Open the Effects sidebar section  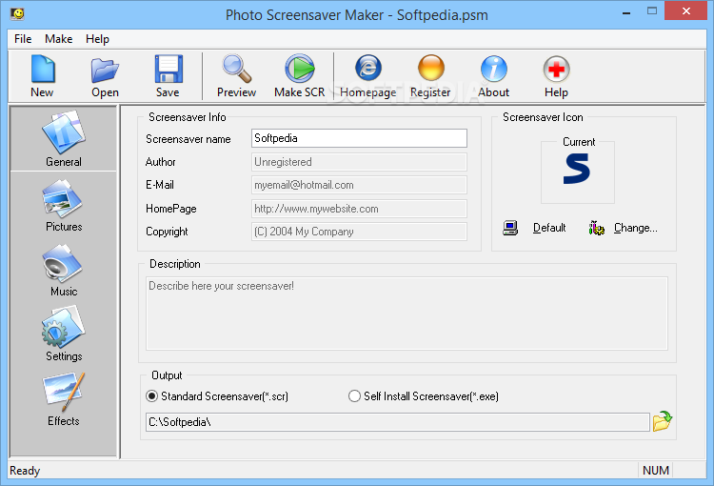[63, 399]
